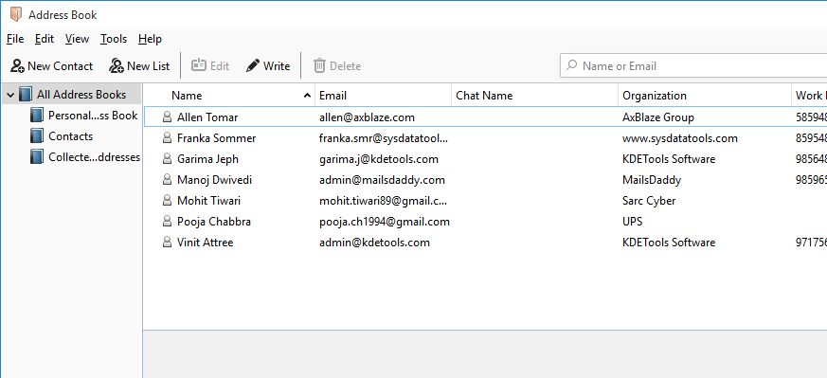Click the person icon beside Franka Sommer
827x378 pixels.
[x=167, y=138]
